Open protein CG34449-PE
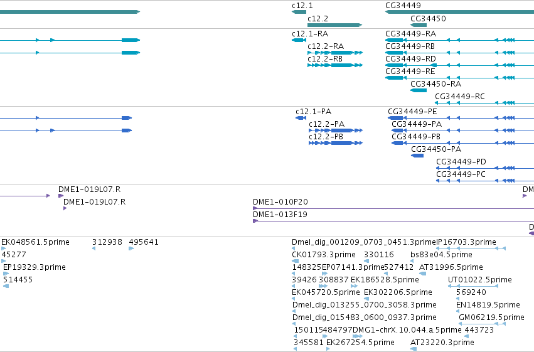The width and height of the screenshot is (534, 352). 412,112
